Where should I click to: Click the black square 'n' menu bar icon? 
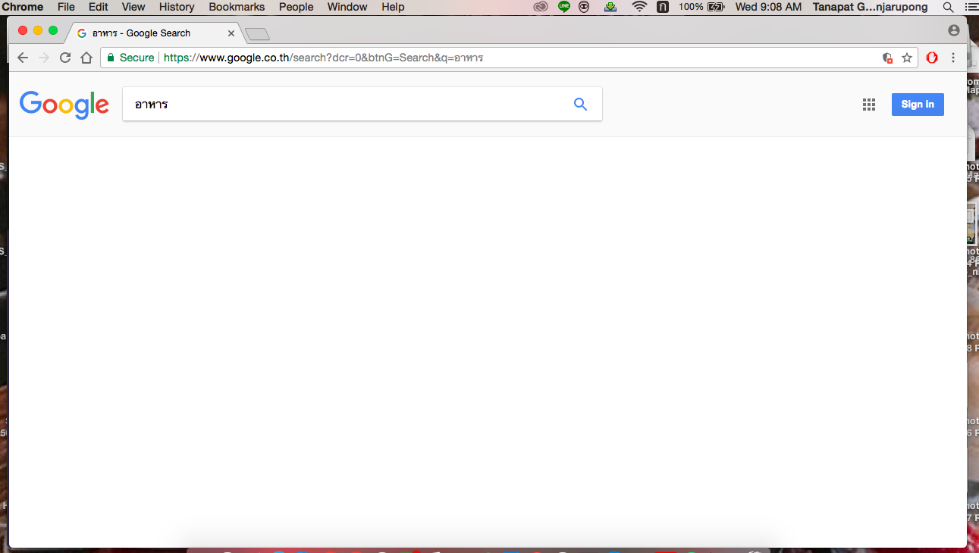click(662, 7)
